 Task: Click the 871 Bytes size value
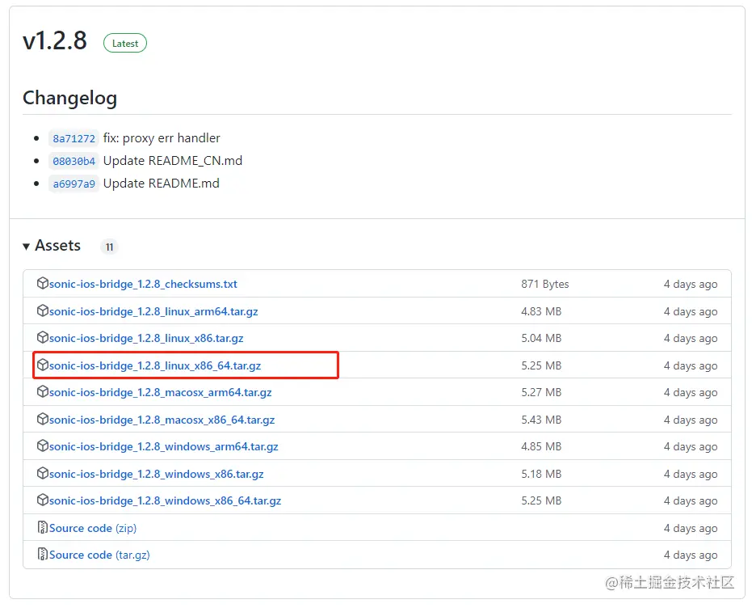point(544,284)
